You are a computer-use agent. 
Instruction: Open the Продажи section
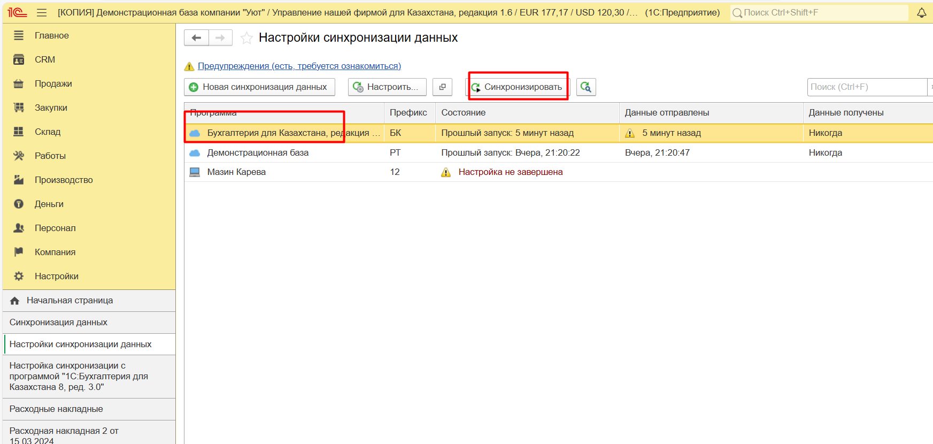[x=53, y=84]
